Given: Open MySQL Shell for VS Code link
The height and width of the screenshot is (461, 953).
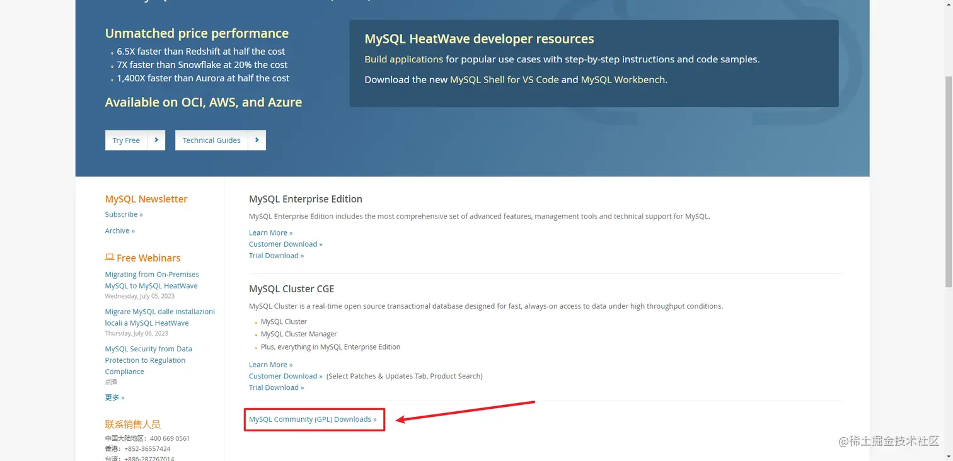Looking at the screenshot, I should [x=504, y=79].
